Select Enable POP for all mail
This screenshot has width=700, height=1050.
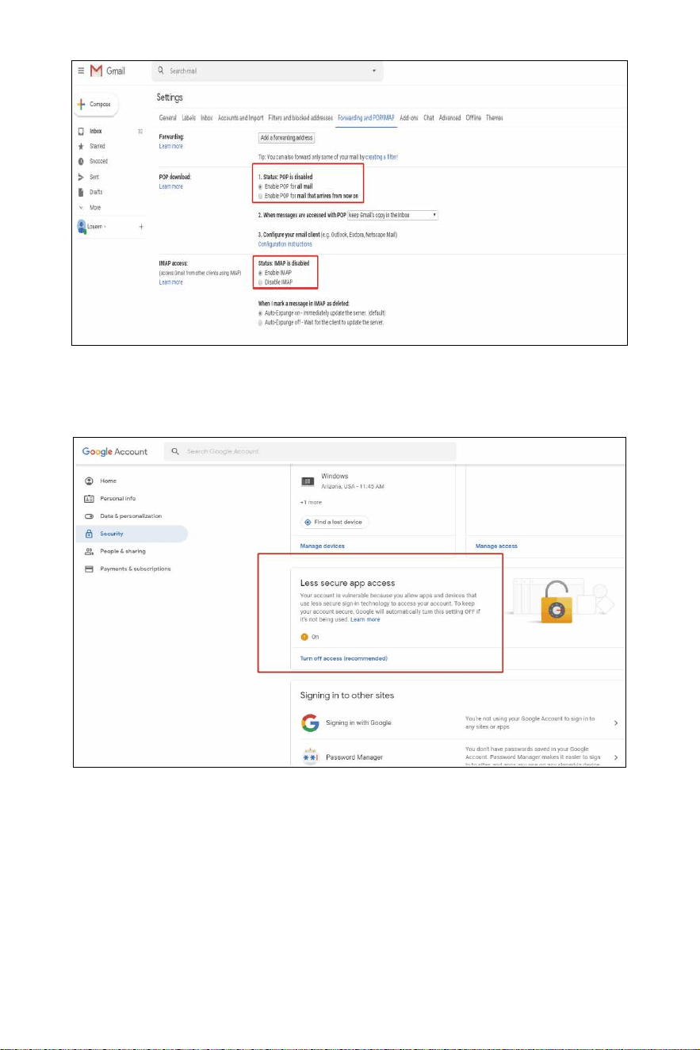coord(260,186)
